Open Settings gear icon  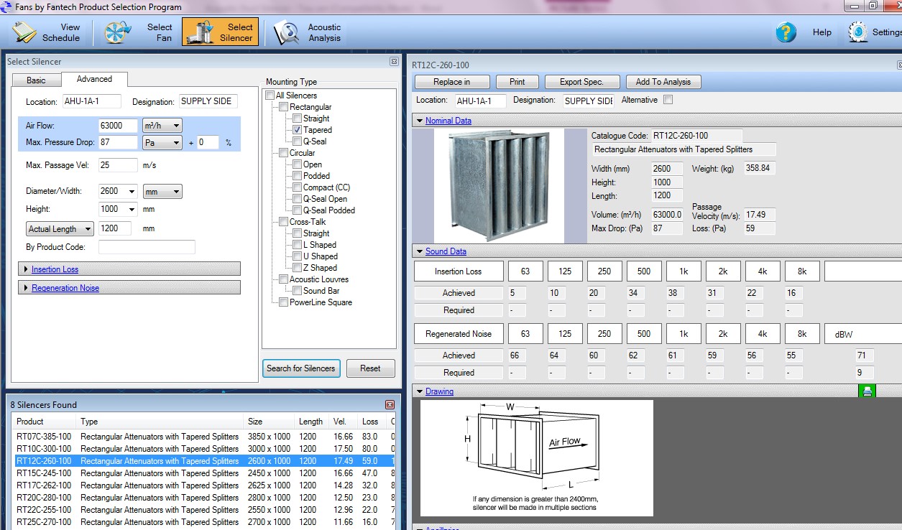click(858, 32)
